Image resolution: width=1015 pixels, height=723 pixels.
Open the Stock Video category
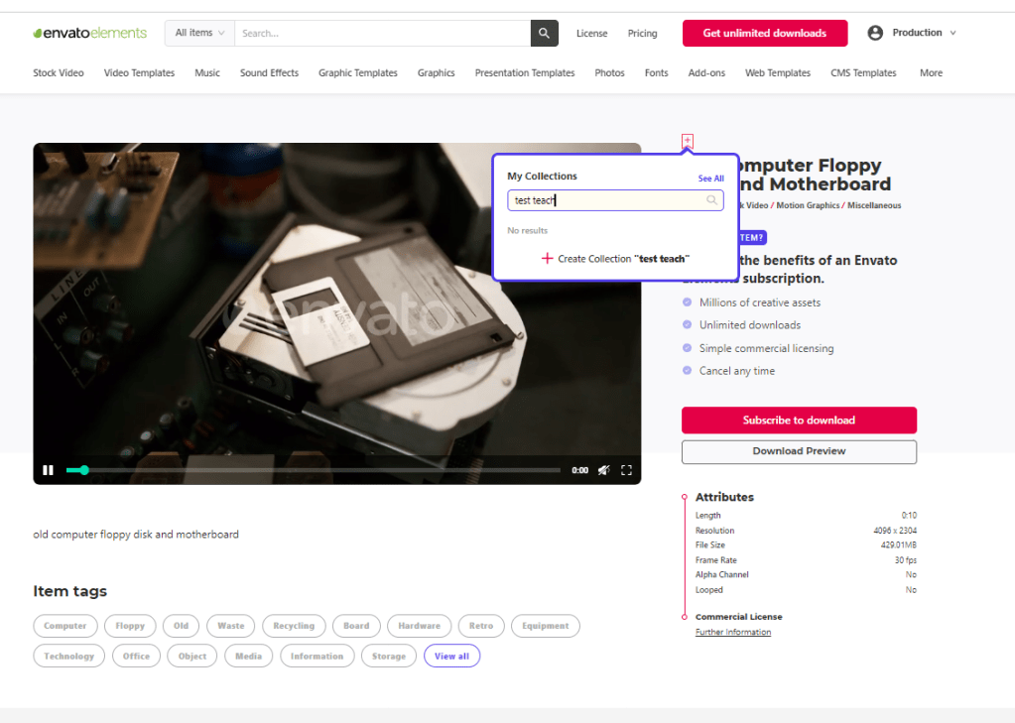59,73
